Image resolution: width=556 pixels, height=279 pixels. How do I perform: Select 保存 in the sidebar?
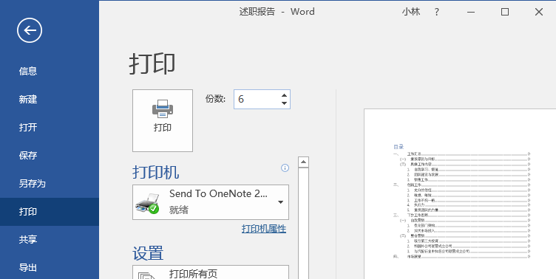coord(28,155)
